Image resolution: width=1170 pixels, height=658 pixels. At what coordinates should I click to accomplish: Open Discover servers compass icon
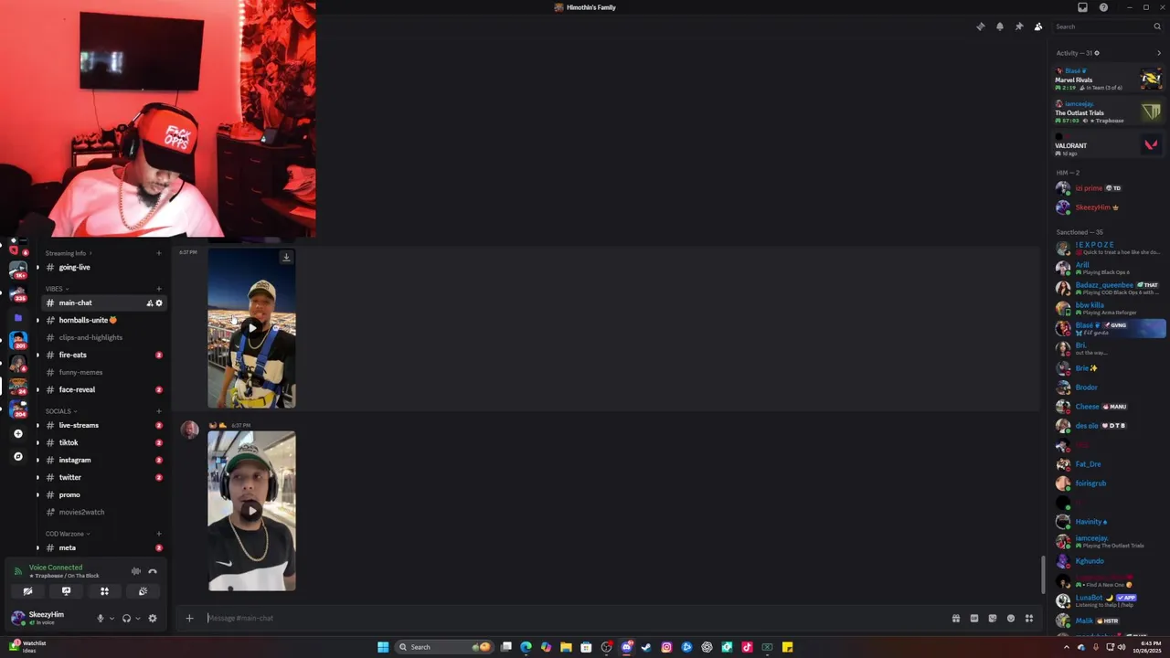[x=18, y=456]
